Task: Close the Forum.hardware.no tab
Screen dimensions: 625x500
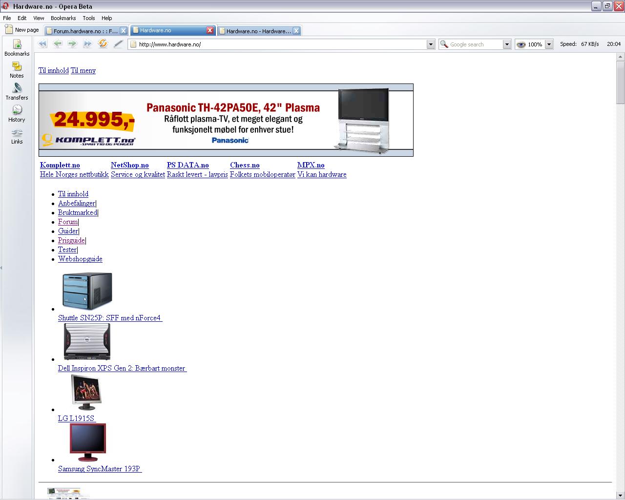Action: pos(124,31)
